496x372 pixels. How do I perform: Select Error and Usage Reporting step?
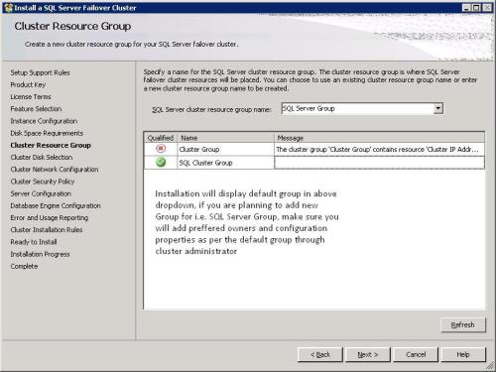tap(50, 218)
